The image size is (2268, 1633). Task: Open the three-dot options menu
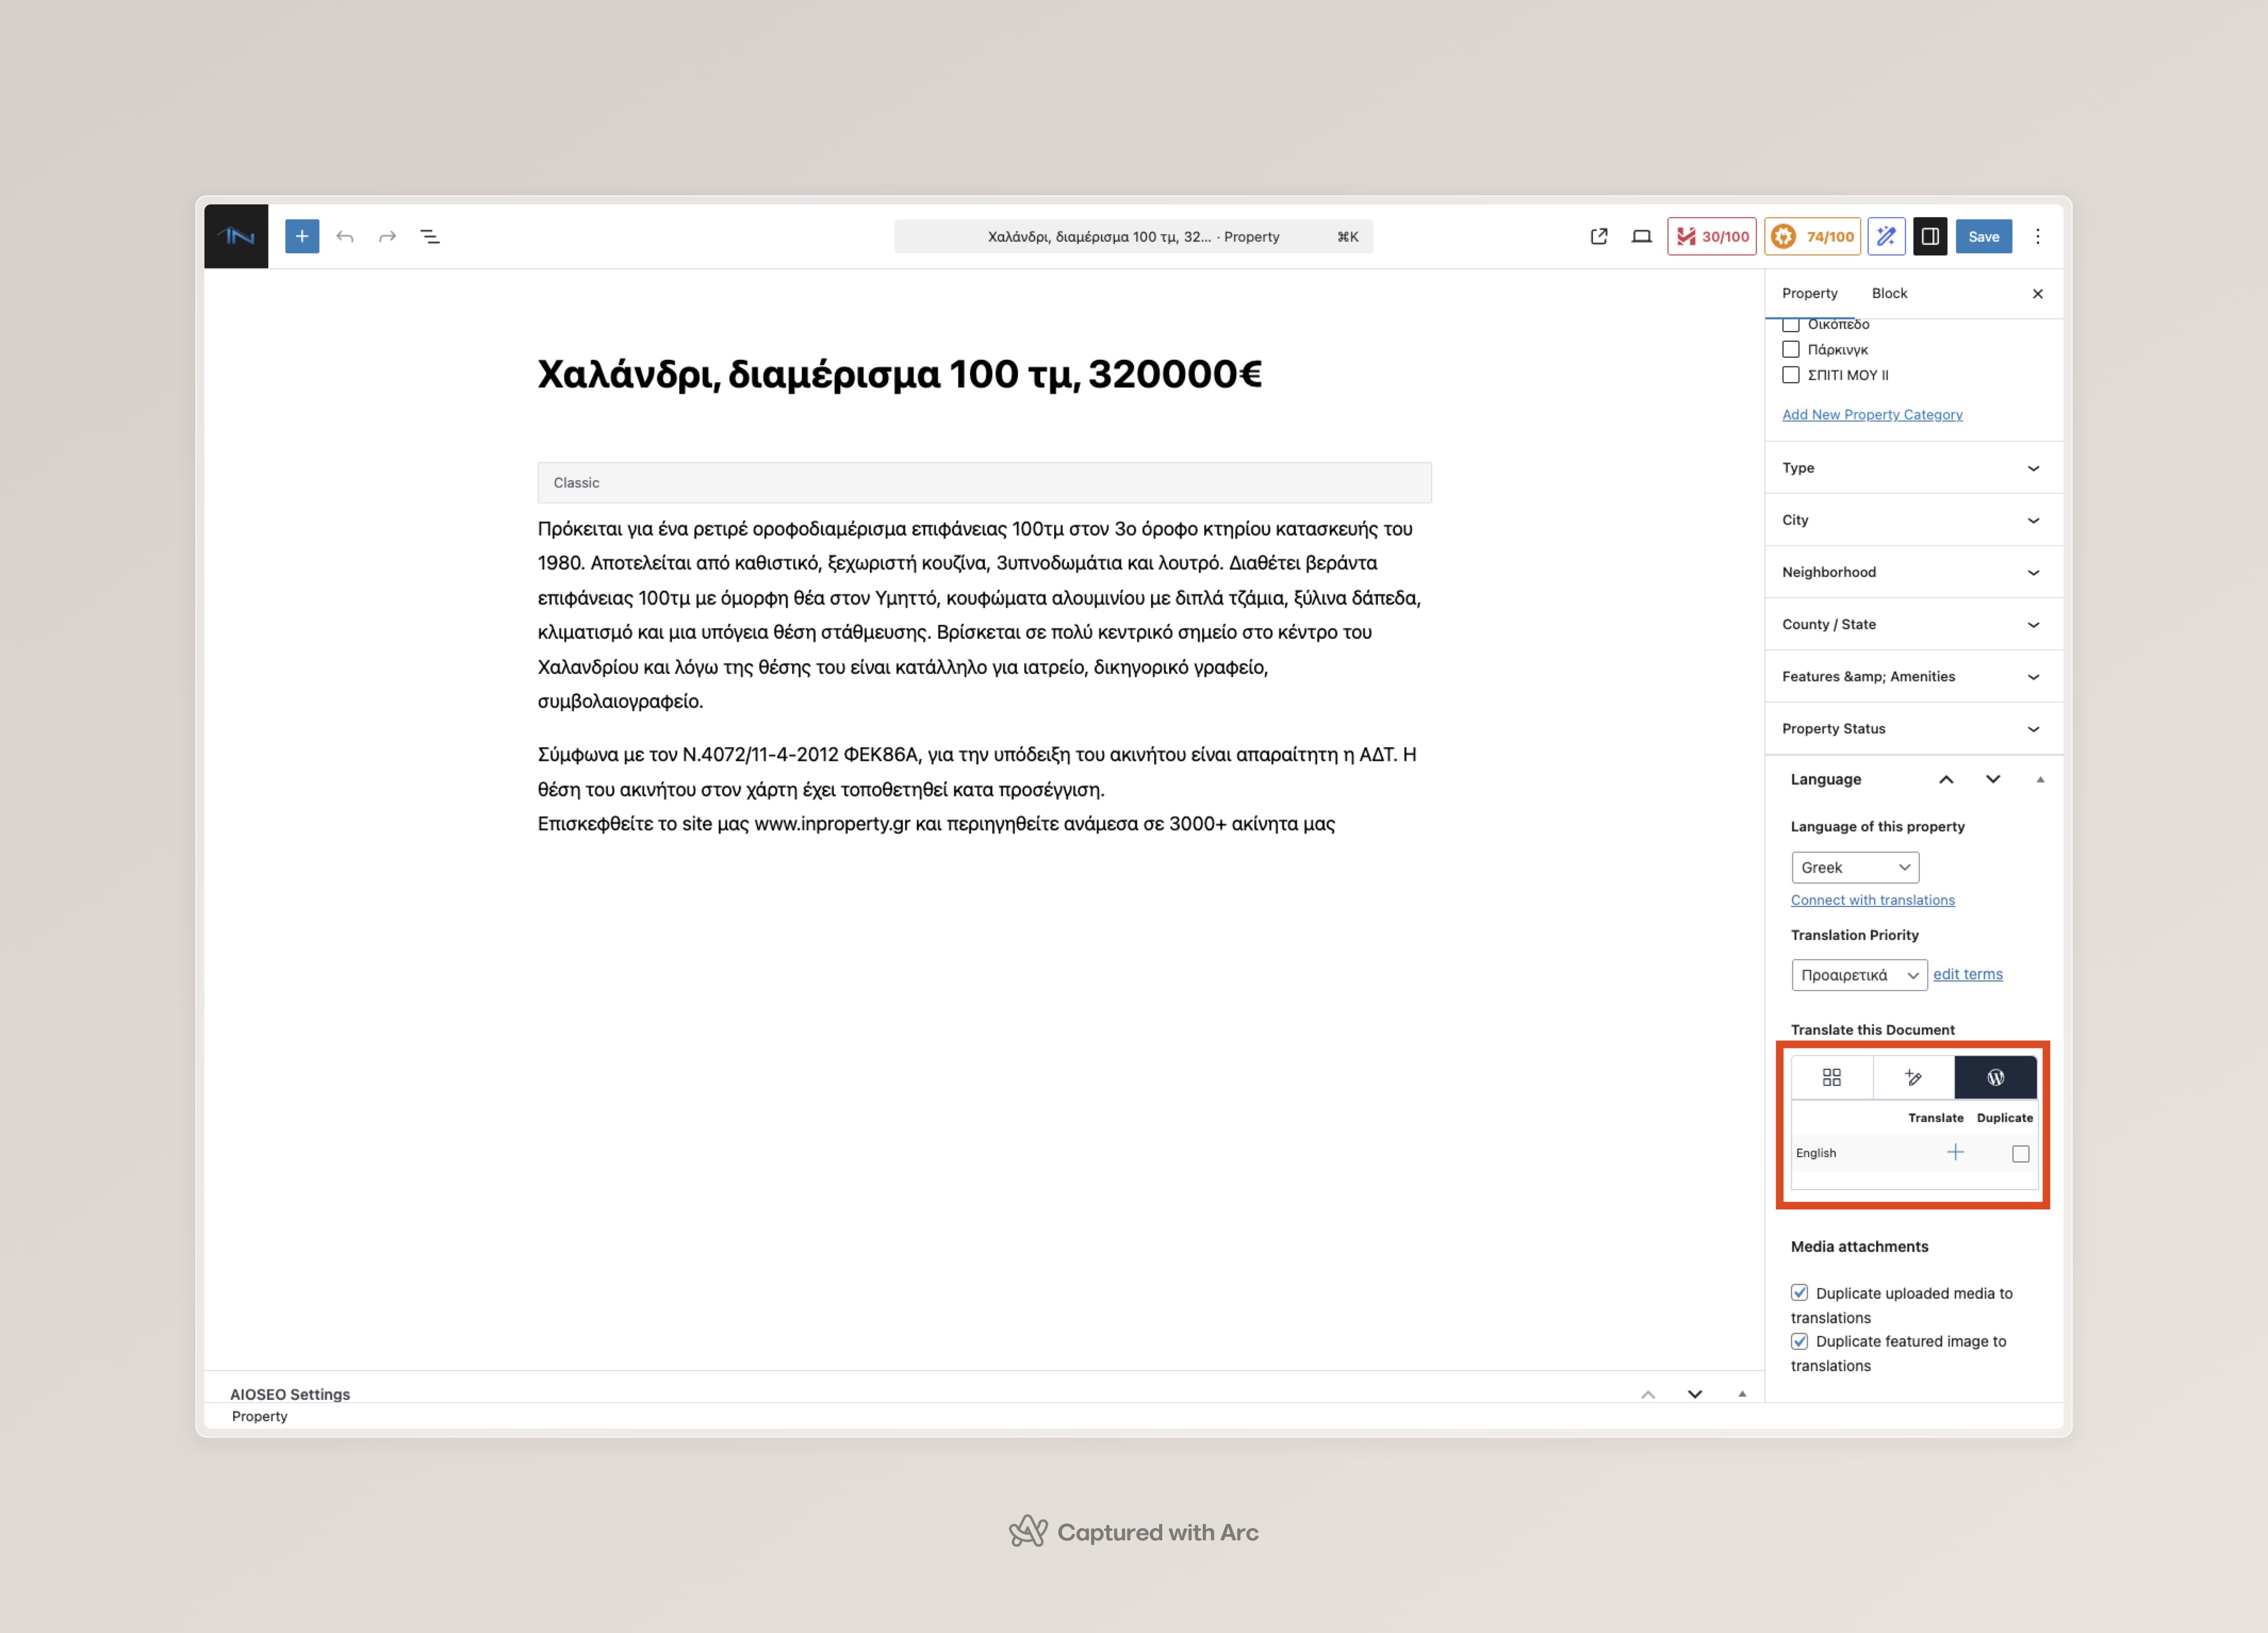click(2037, 237)
